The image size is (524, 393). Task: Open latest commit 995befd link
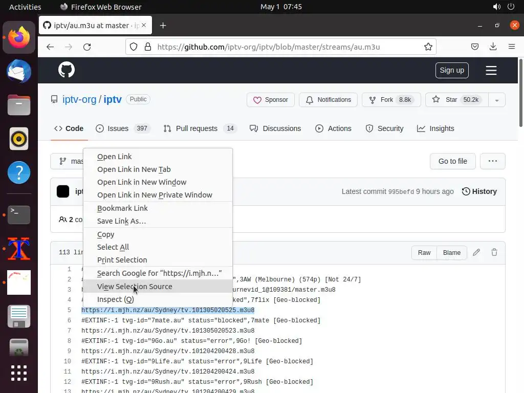pos(401,192)
